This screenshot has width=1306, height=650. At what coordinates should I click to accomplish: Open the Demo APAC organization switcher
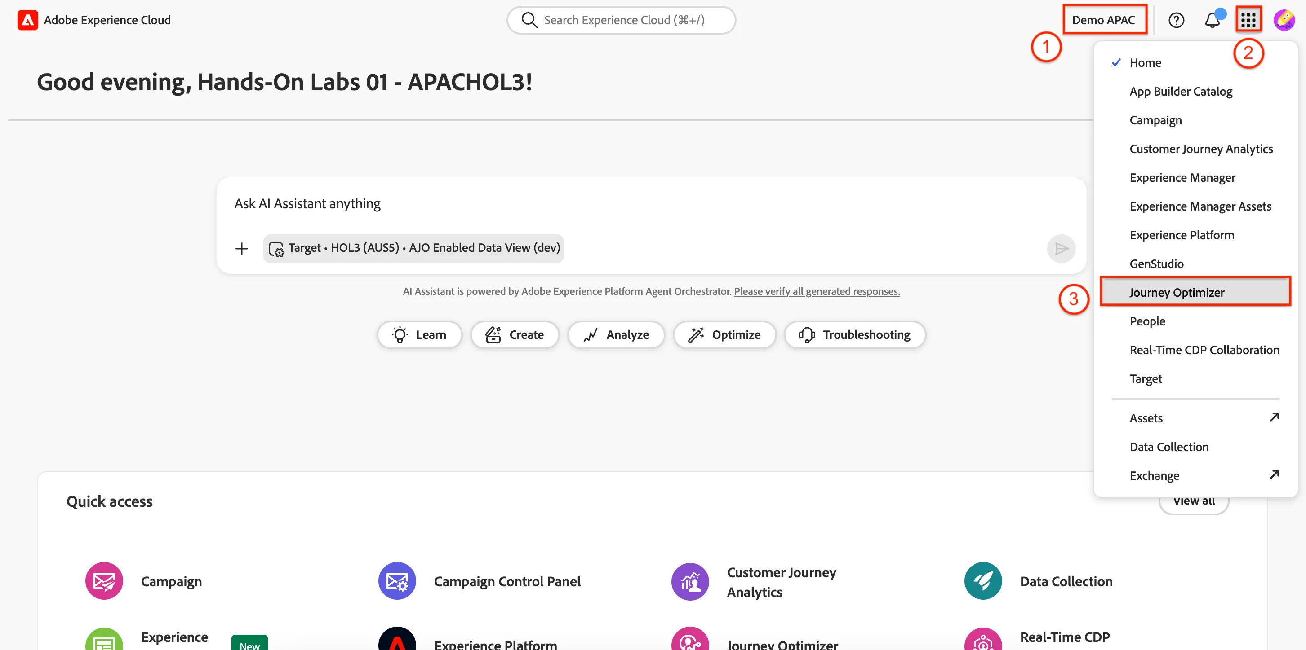(1104, 20)
